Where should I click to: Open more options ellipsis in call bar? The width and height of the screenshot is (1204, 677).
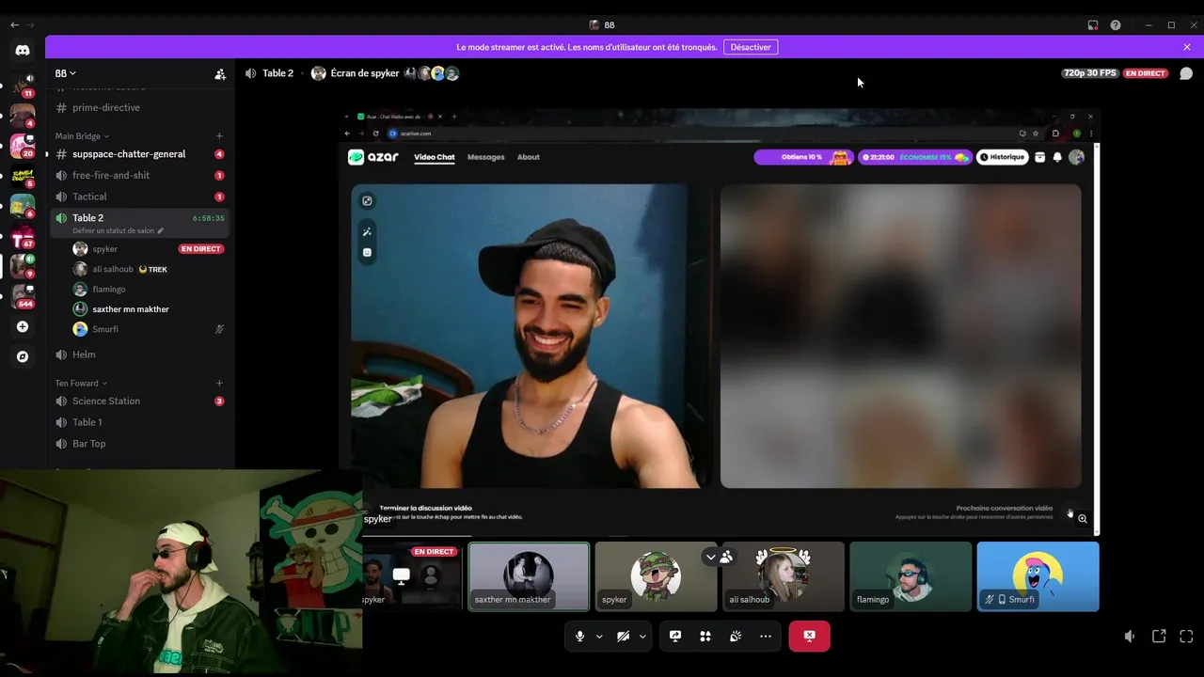point(766,637)
